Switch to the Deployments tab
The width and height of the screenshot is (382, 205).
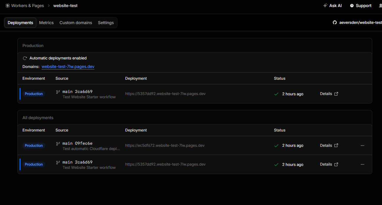[x=20, y=23]
